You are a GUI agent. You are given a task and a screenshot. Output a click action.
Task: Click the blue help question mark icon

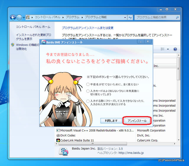pyautogui.click(x=175, y=49)
